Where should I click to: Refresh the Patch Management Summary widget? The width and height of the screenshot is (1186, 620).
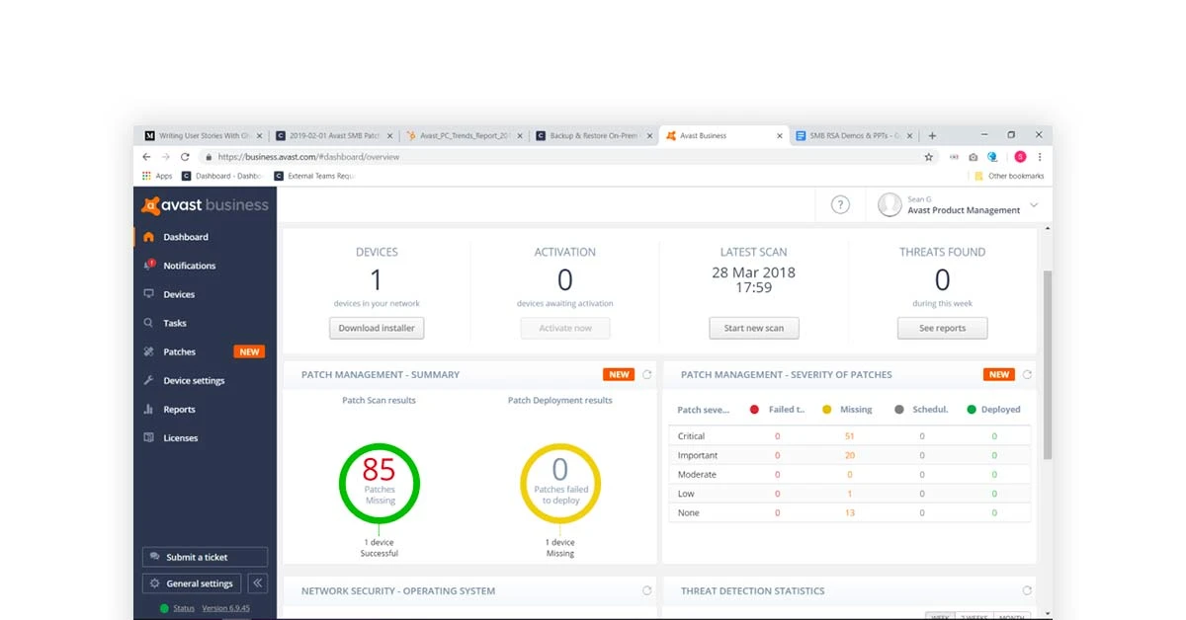tap(647, 374)
